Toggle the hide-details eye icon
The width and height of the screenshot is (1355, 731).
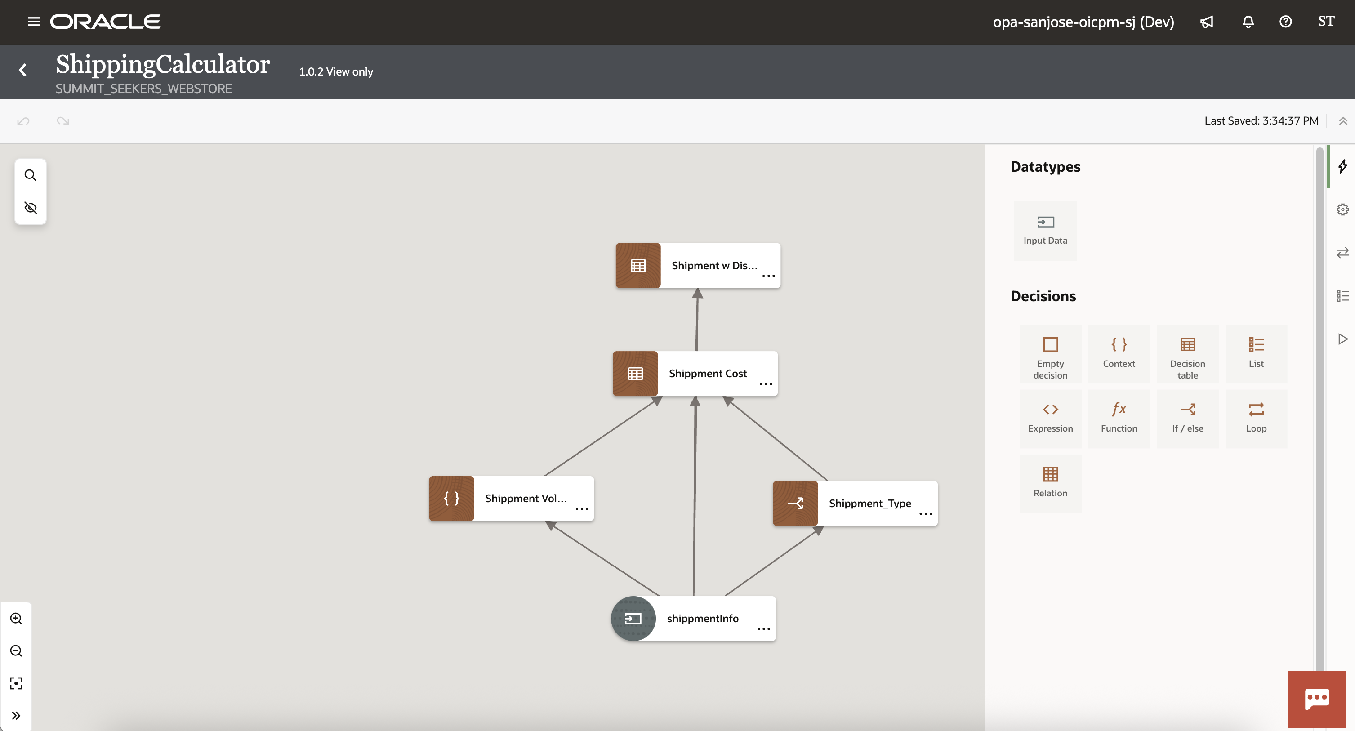tap(31, 208)
